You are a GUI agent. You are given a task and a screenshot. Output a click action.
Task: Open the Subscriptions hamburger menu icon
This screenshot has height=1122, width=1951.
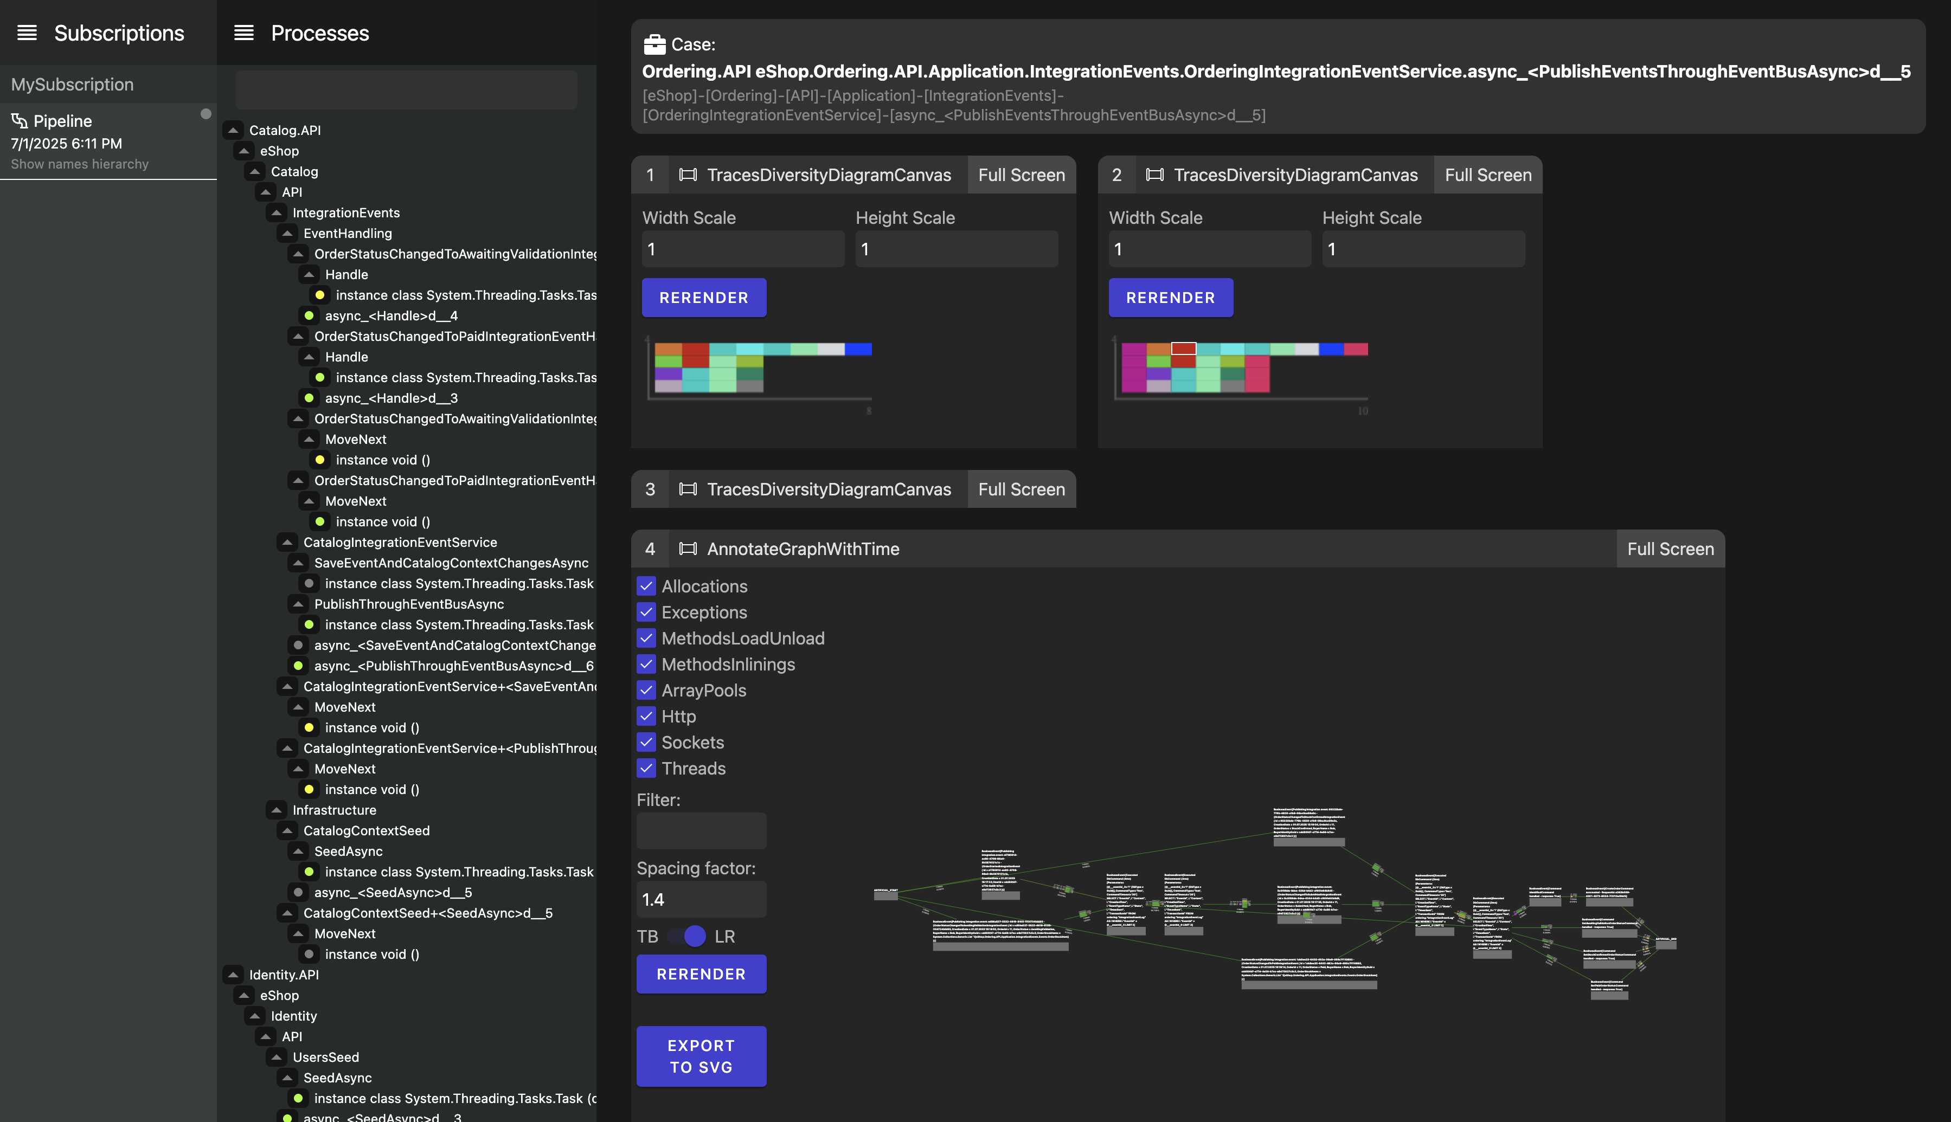[x=27, y=33]
